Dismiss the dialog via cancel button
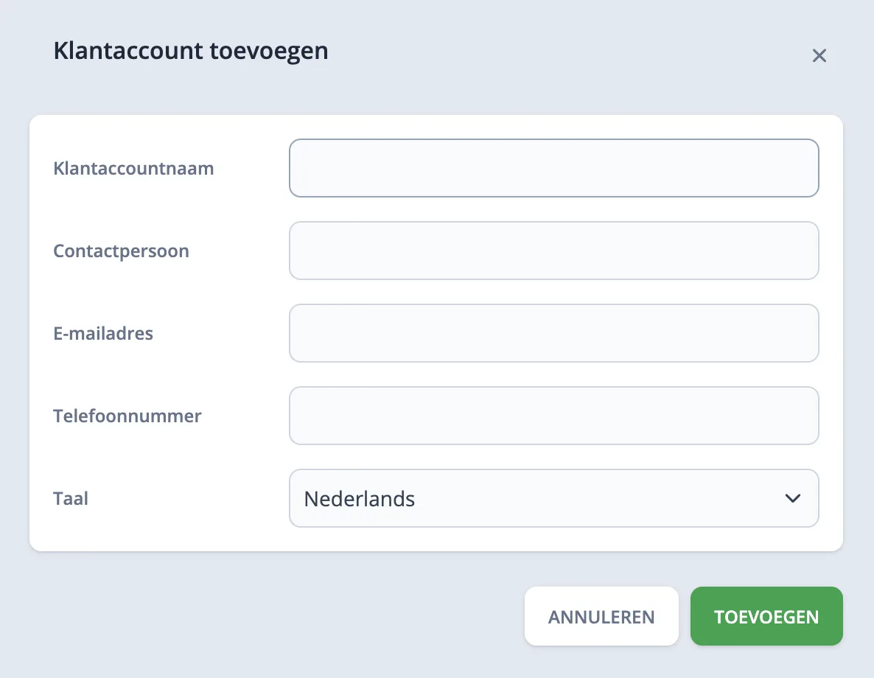 click(601, 616)
